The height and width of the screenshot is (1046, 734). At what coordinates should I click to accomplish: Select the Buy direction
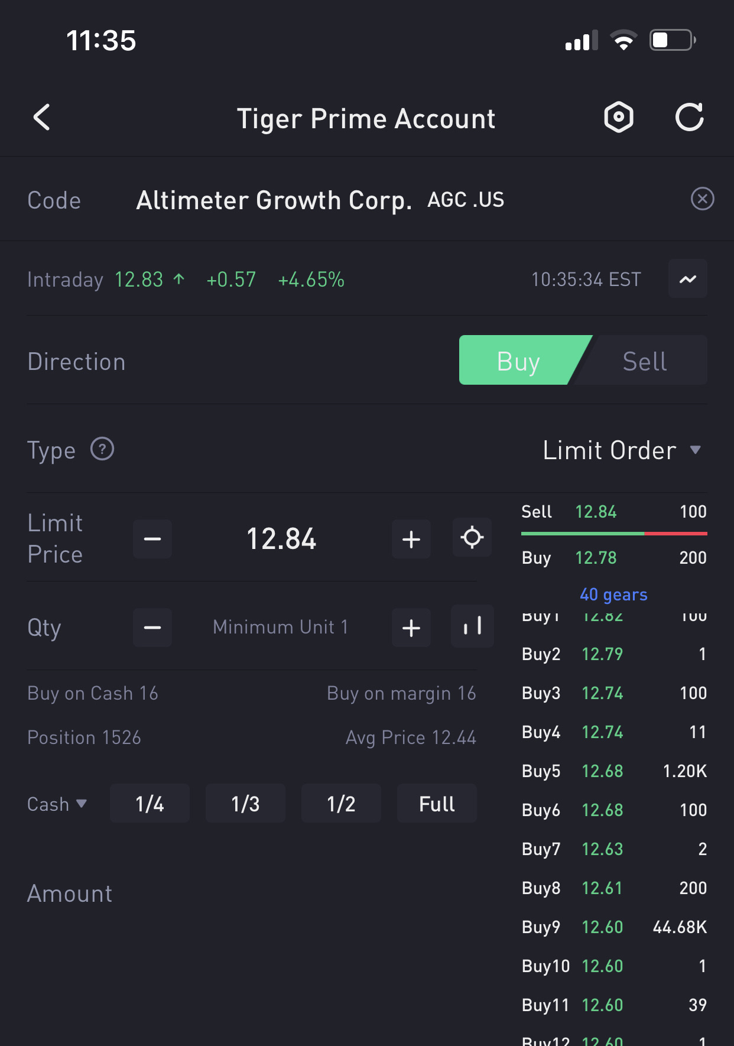coord(519,360)
